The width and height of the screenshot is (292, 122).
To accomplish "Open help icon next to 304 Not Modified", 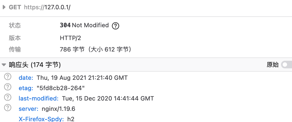I will (x=116, y=26).
